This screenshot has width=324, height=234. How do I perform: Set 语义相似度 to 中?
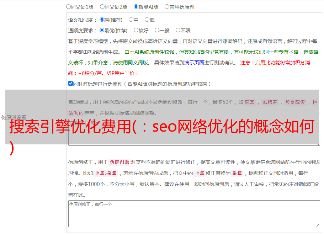pyautogui.click(x=131, y=20)
